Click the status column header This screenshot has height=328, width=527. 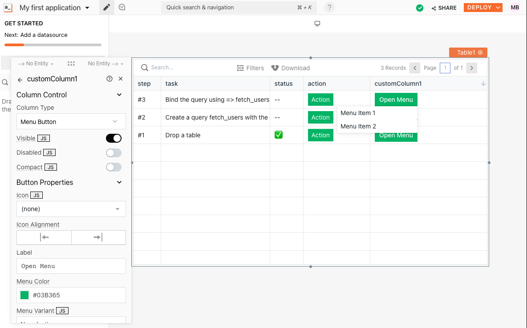pyautogui.click(x=287, y=84)
